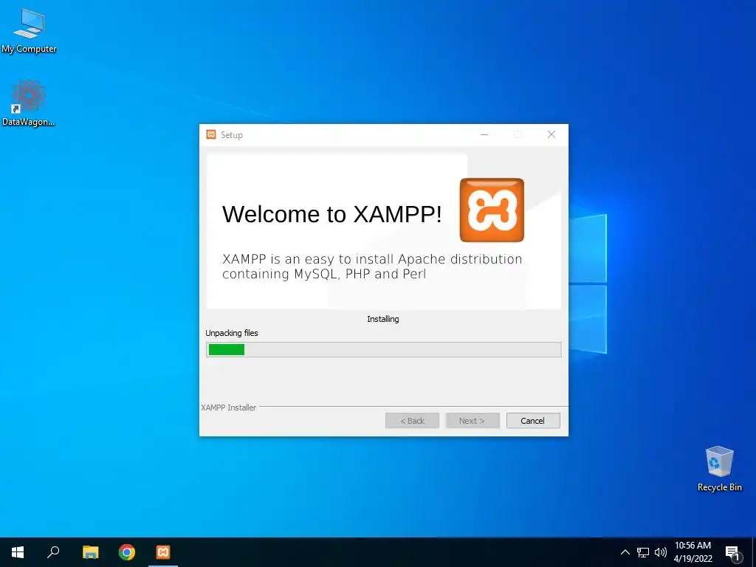The width and height of the screenshot is (756, 567).
Task: Cancel the XAMPP installation
Action: (x=533, y=420)
